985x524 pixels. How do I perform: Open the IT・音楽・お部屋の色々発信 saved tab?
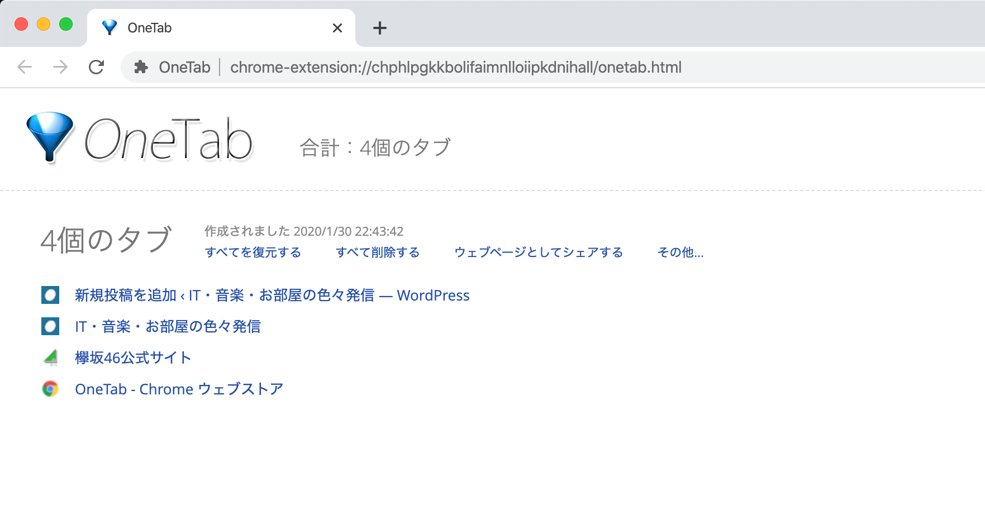coord(168,327)
